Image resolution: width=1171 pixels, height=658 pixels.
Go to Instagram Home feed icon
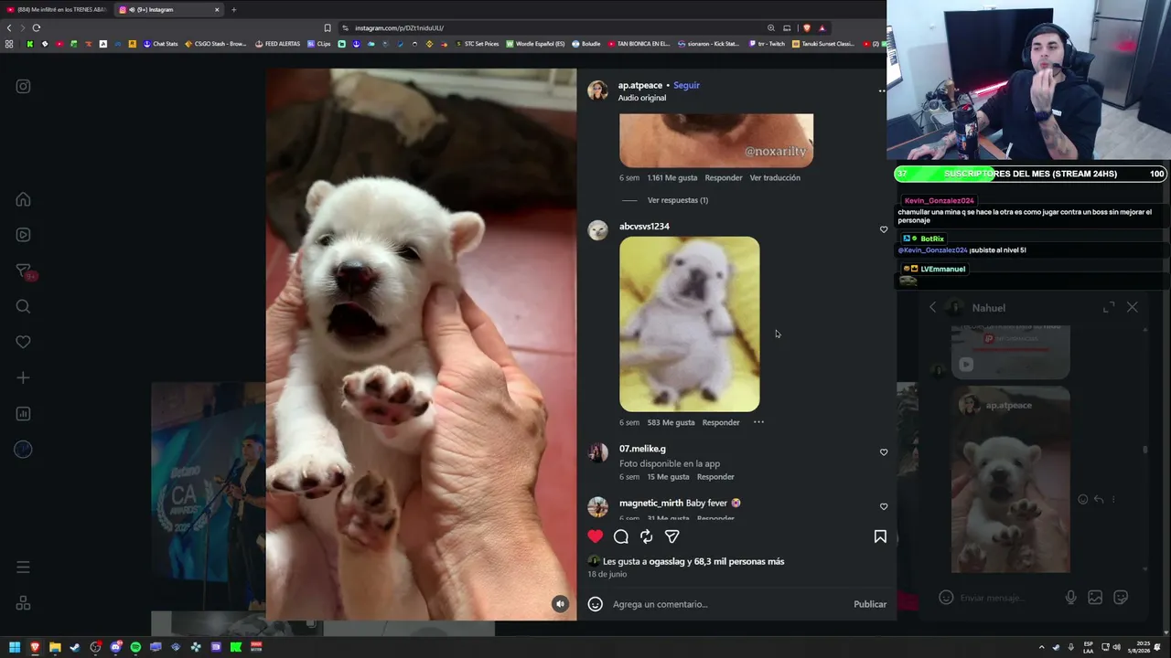[23, 199]
